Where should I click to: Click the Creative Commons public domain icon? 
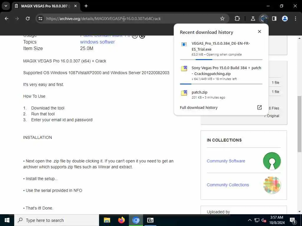[134, 36]
